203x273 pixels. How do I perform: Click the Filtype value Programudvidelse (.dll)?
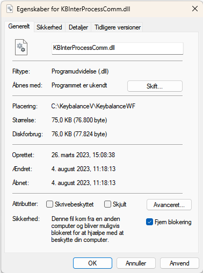pyautogui.click(x=80, y=71)
